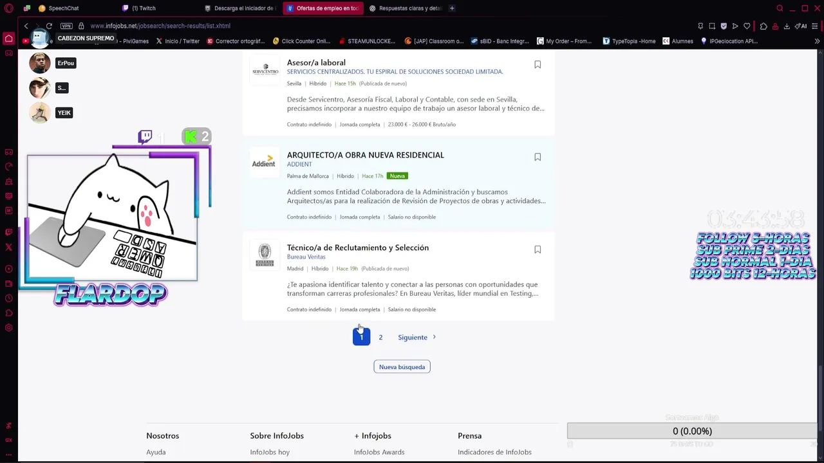This screenshot has height=463, width=824.
Task: Open ARQUITECTO/A OBRA NUEVA RESIDENCIAL job
Action: point(365,155)
